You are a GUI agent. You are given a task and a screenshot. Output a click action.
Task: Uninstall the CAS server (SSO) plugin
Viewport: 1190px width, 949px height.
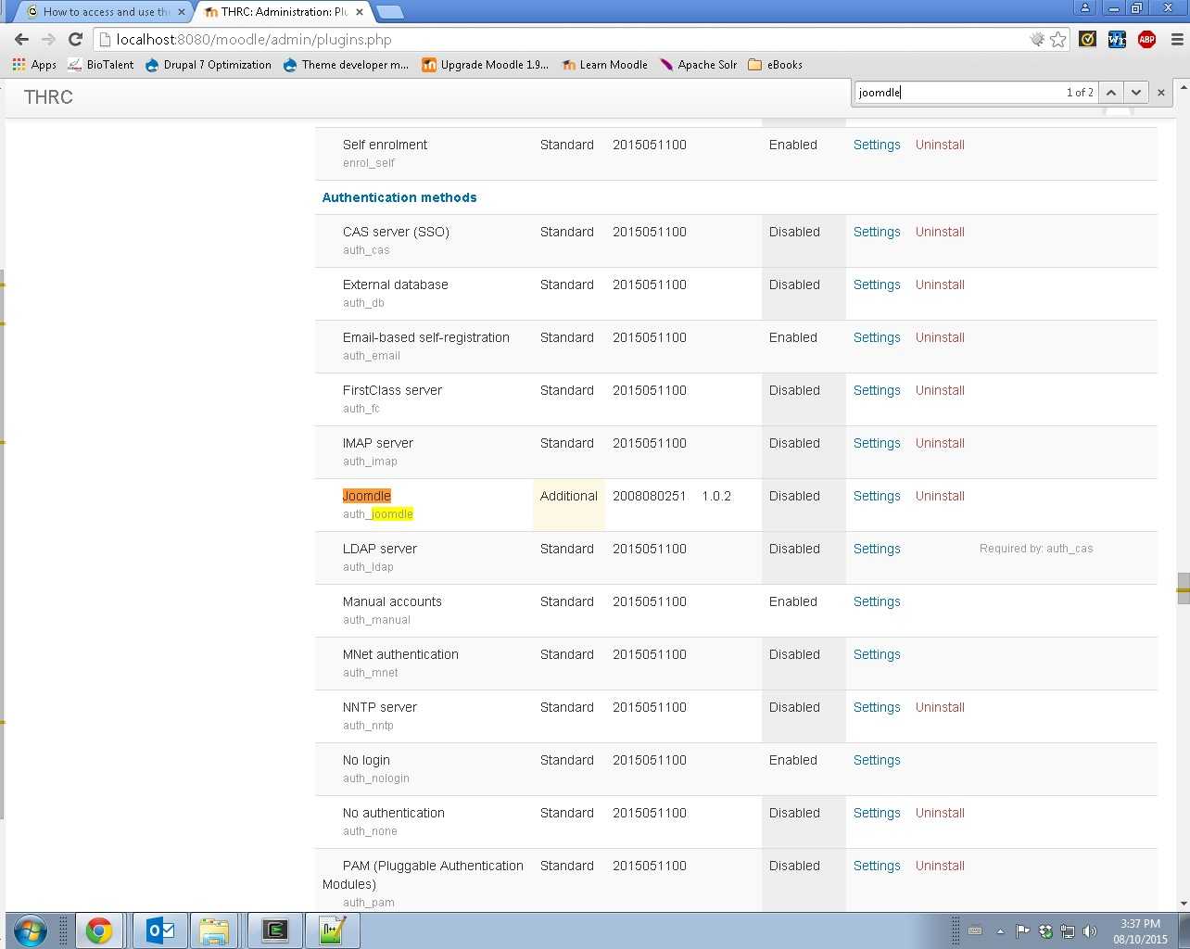pos(940,232)
